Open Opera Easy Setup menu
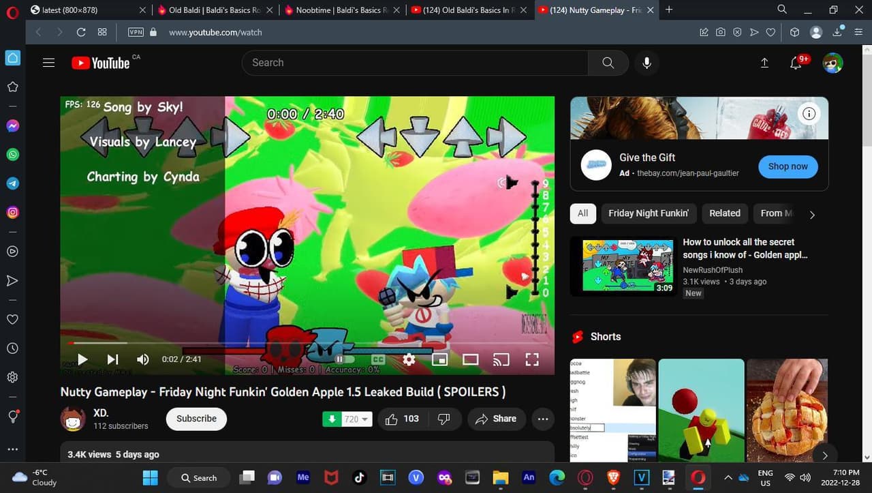 click(859, 32)
